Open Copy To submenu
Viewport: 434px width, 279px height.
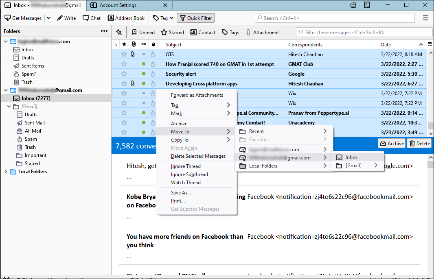[197, 139]
